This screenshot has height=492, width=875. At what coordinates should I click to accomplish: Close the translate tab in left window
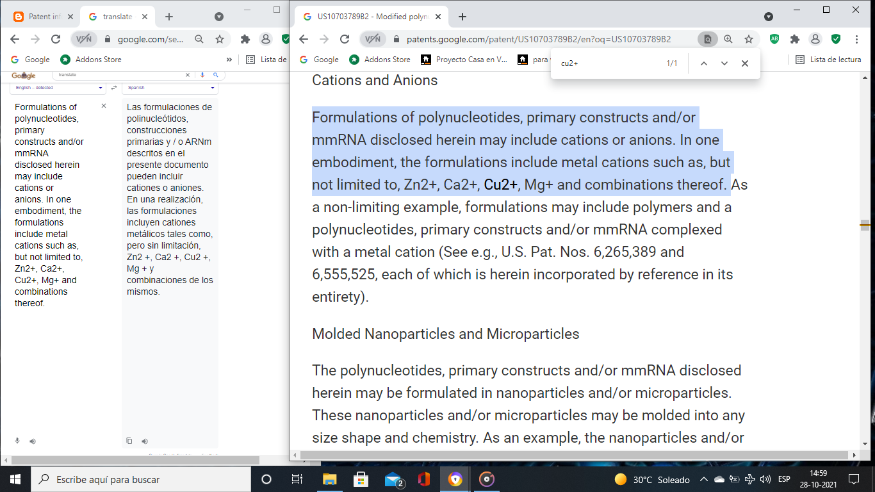145,17
